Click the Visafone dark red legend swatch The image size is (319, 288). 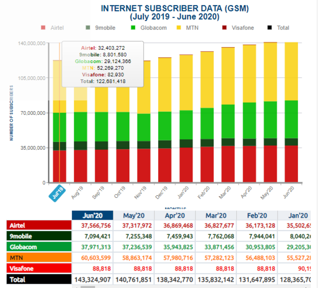(225, 28)
